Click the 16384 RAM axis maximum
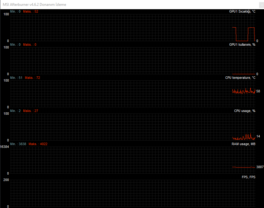This screenshot has width=264, height=208. (x=4, y=147)
